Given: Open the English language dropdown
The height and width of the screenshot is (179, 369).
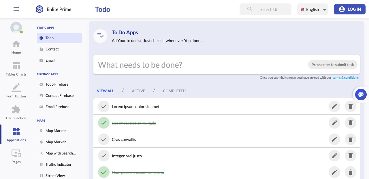Looking at the screenshot, I should (x=312, y=9).
